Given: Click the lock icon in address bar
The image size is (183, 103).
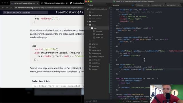Looking at the screenshot, I should 16,8.
